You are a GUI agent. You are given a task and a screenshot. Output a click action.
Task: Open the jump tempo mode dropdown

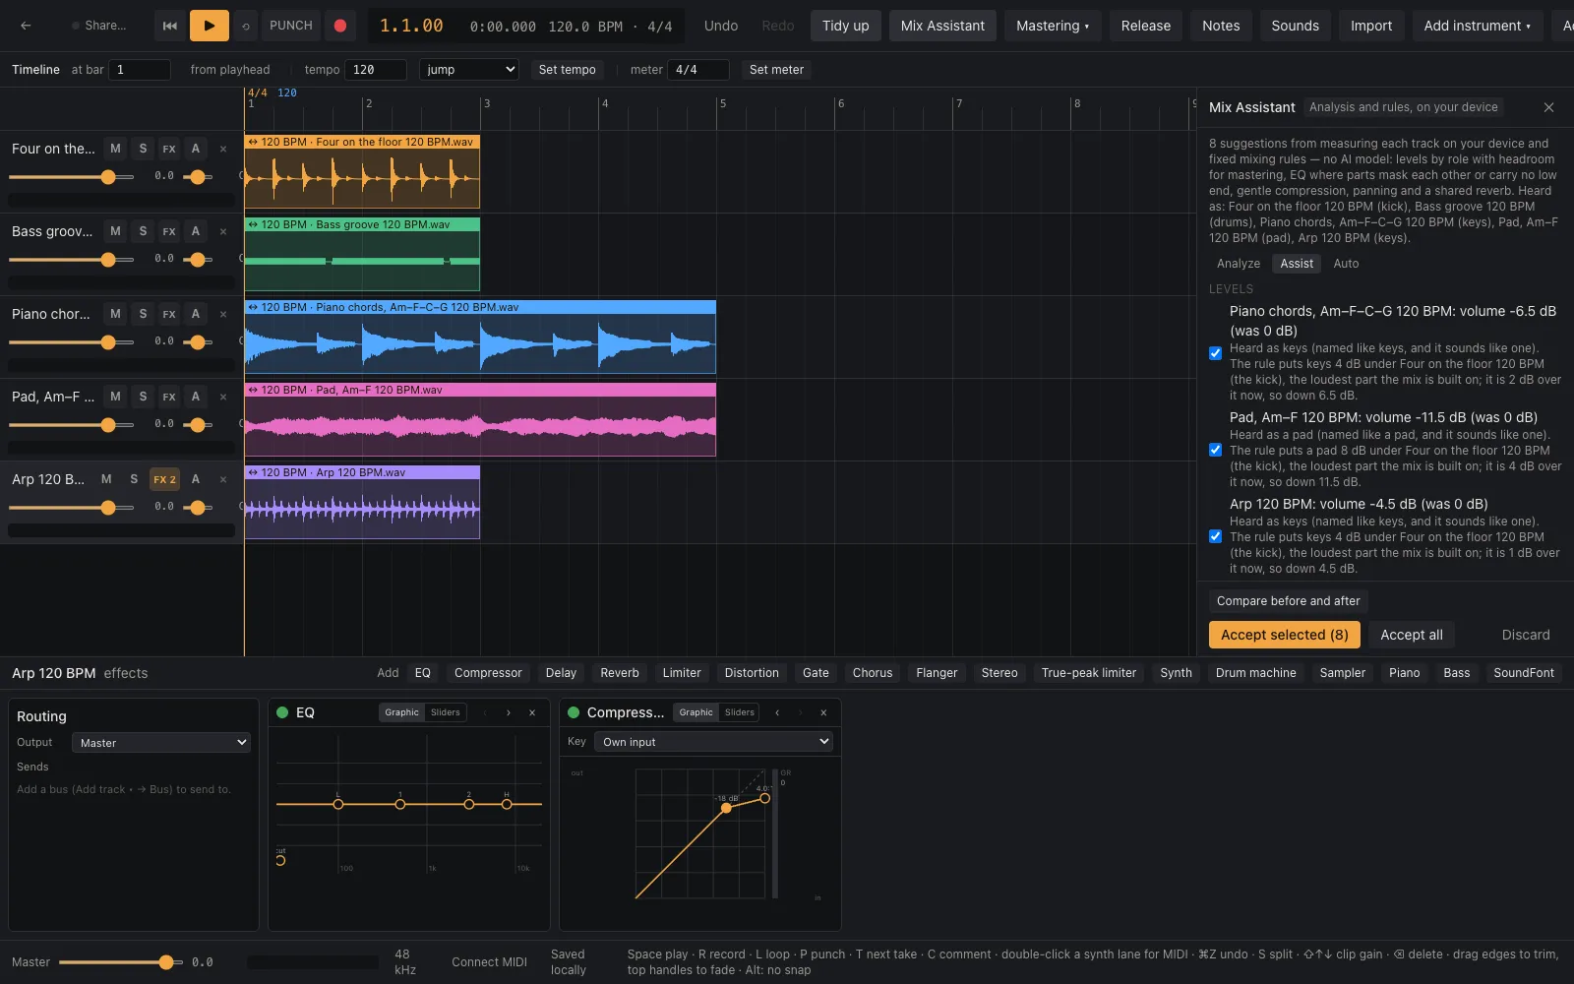pos(468,70)
